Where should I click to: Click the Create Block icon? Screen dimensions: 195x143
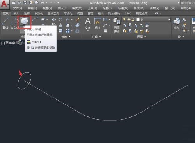pos(184,20)
